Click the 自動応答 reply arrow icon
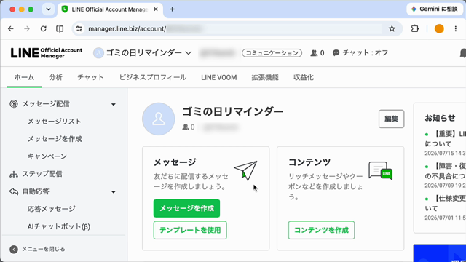 pos(13,191)
